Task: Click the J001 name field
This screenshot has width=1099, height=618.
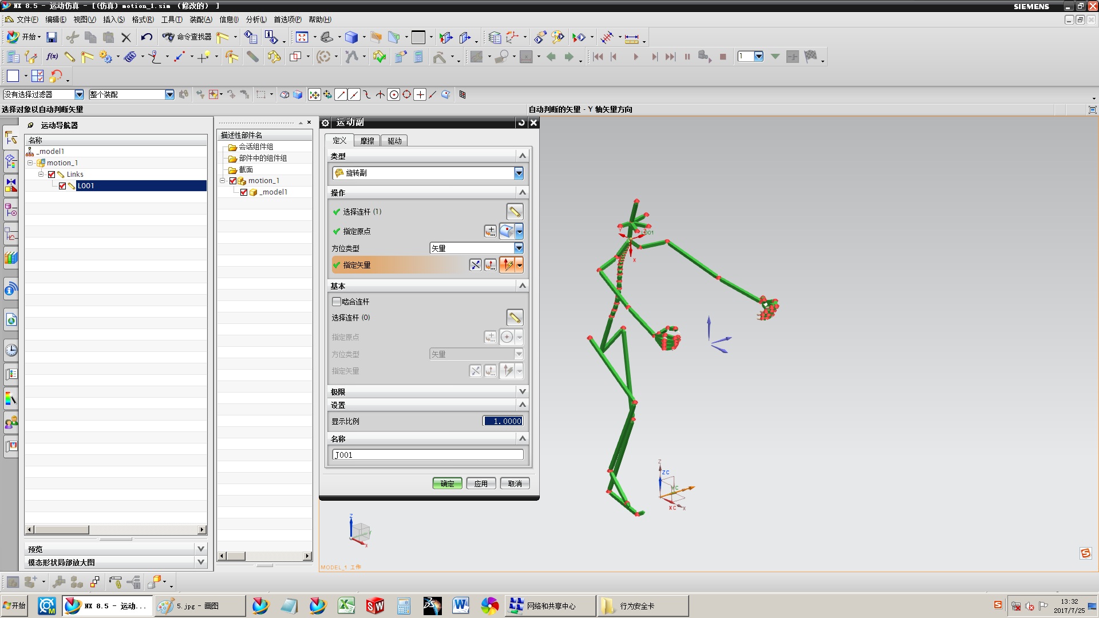Action: pyautogui.click(x=428, y=455)
